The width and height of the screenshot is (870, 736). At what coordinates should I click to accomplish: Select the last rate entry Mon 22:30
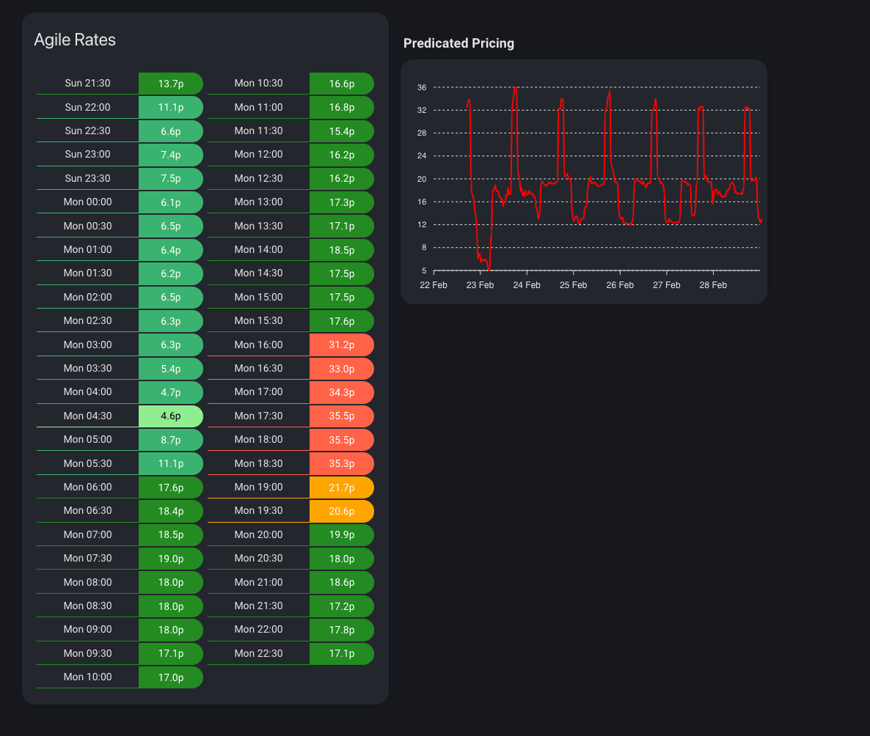click(290, 653)
